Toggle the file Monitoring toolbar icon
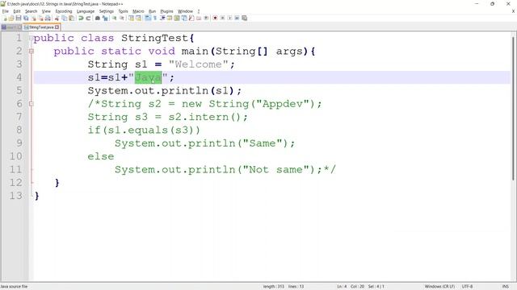Image resolution: width=517 pixels, height=290 pixels. [206, 18]
